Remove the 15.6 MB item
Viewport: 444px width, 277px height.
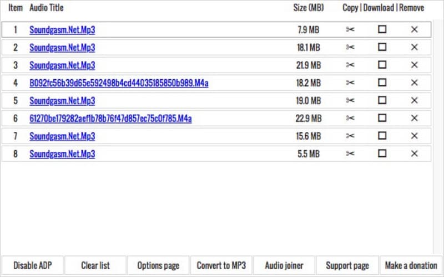point(414,136)
